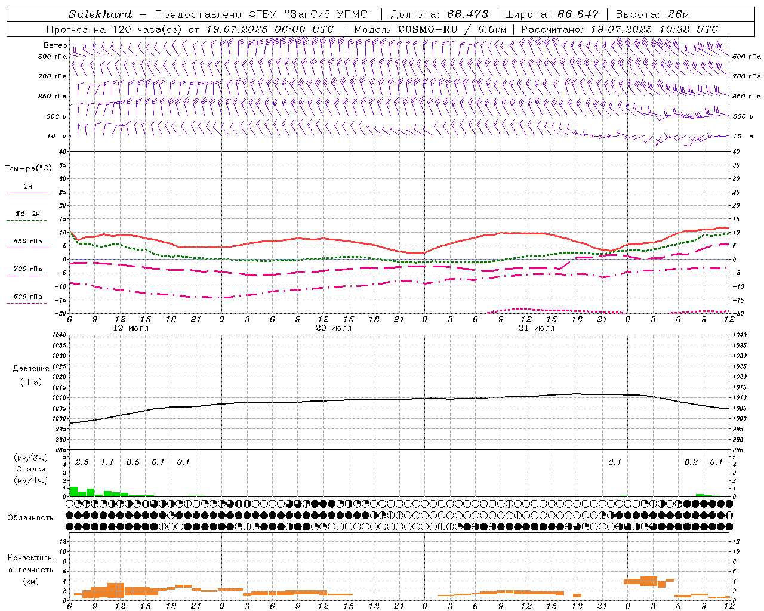Screen dimensions: 764x611
Task: Click the 'Предоставлено ФГБУ "ЗапСиб УГМС"' provider text
Action: point(264,14)
